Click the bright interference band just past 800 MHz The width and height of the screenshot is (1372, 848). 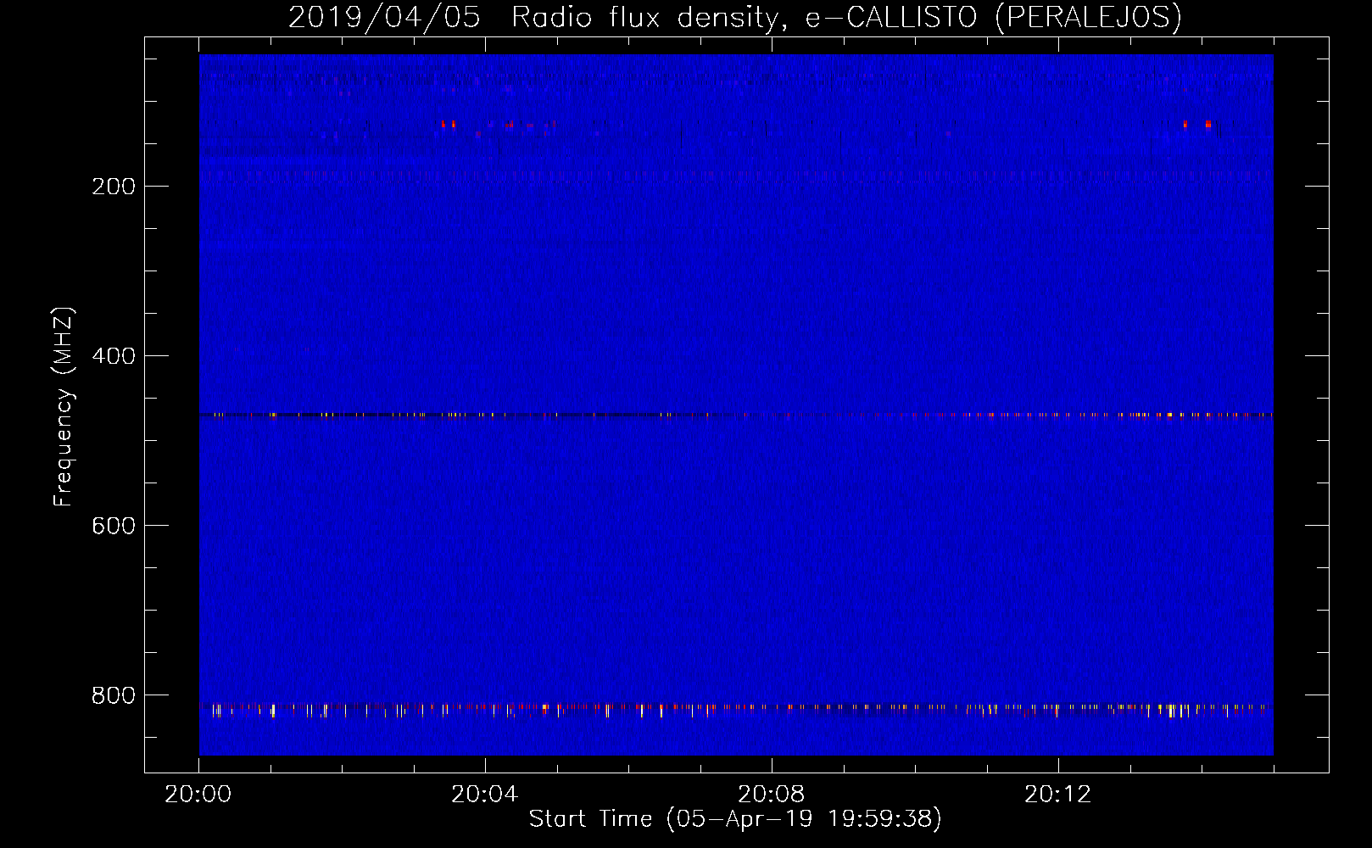tap(736, 710)
